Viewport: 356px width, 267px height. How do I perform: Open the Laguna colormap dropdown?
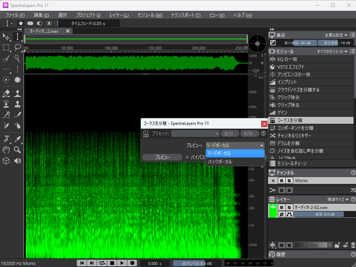coord(314,245)
